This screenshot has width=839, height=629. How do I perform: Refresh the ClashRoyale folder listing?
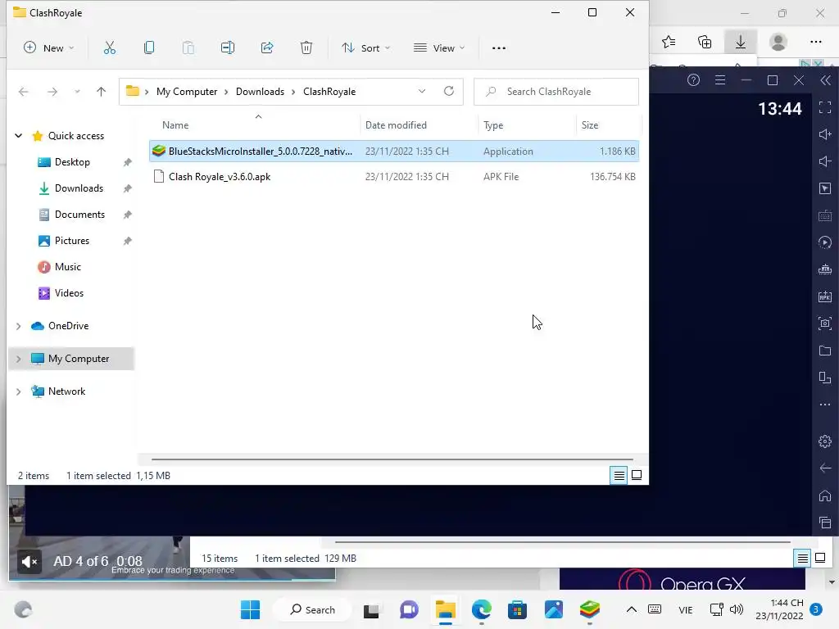point(449,92)
